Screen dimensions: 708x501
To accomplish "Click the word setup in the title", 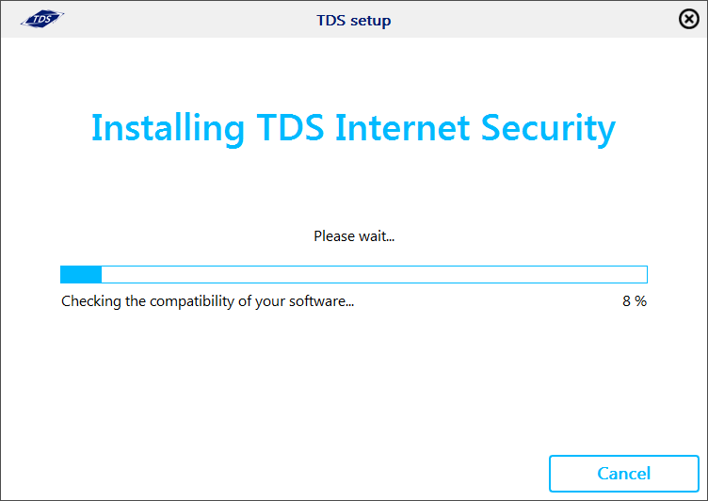I will [x=371, y=22].
